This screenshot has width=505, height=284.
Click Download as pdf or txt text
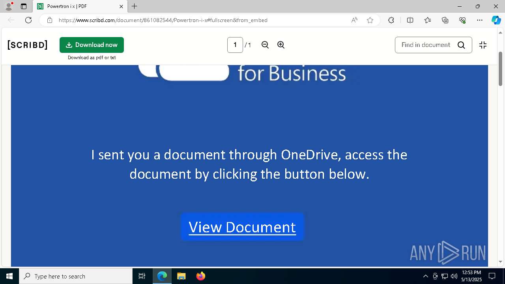(92, 58)
